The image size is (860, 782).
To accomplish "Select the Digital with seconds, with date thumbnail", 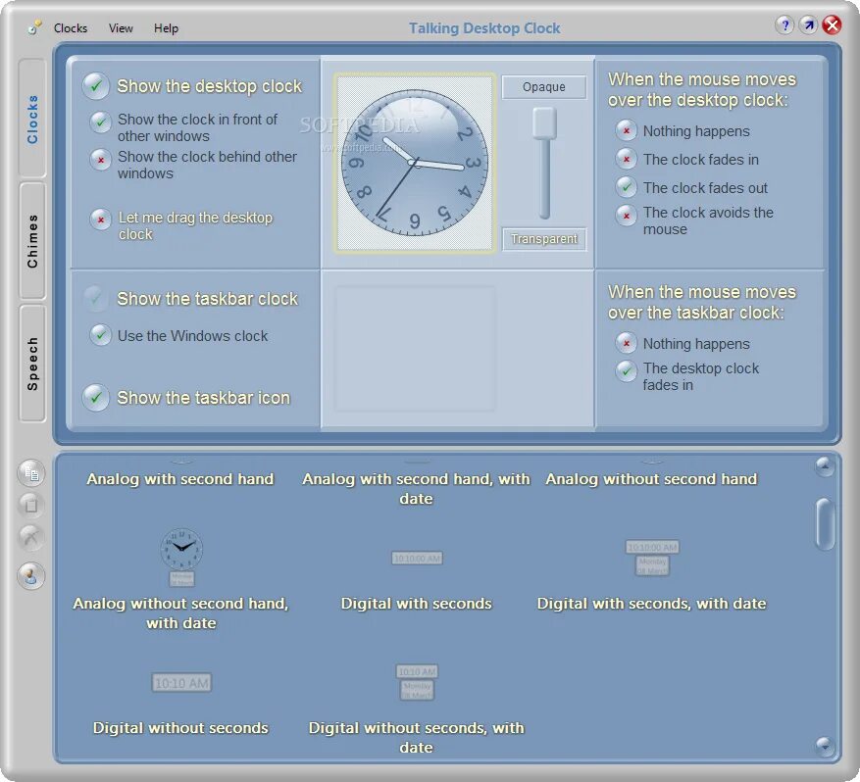I will tap(652, 558).
